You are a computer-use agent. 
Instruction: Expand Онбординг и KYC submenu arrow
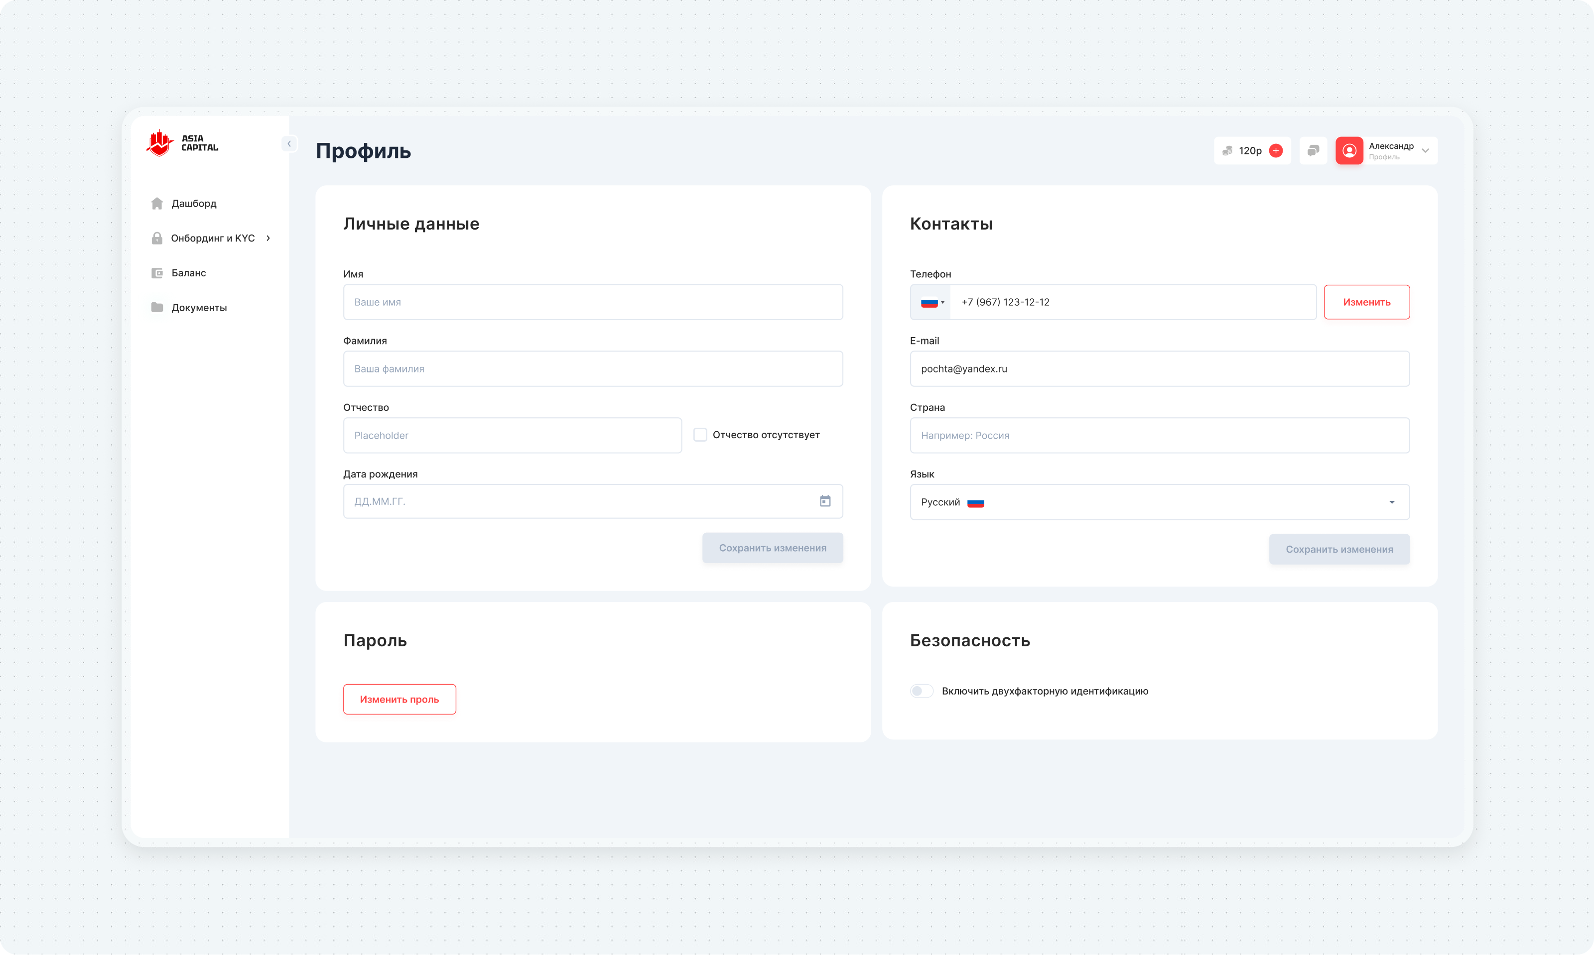(x=268, y=238)
